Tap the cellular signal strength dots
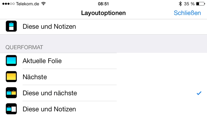The height and width of the screenshot is (117, 207). (x=8, y=4)
